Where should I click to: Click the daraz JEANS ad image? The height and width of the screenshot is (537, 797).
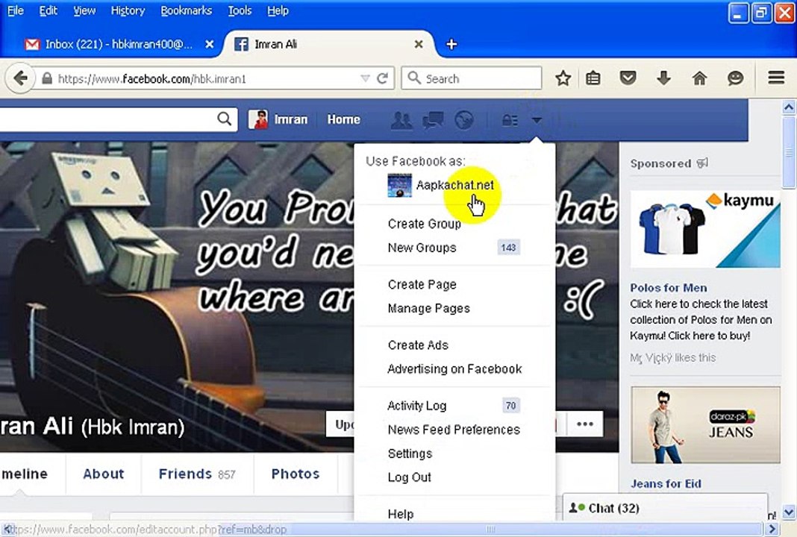pyautogui.click(x=705, y=424)
